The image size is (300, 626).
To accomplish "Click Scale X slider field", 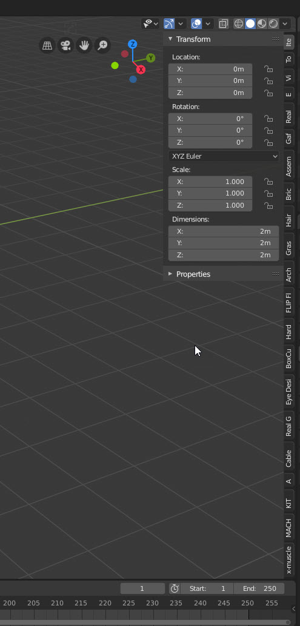I will click(x=210, y=182).
